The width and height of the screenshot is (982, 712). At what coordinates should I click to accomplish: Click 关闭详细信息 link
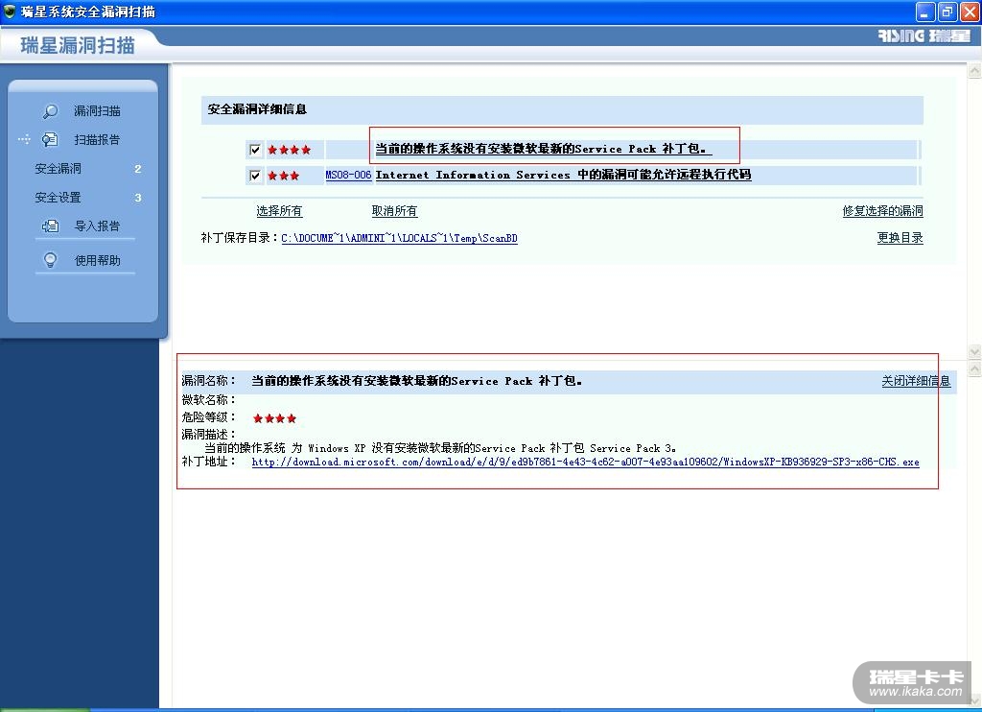pyautogui.click(x=916, y=380)
